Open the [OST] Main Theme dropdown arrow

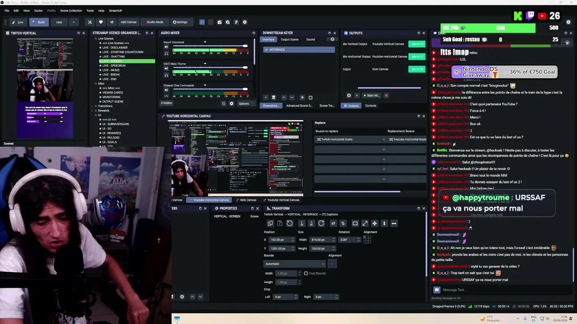point(205,64)
